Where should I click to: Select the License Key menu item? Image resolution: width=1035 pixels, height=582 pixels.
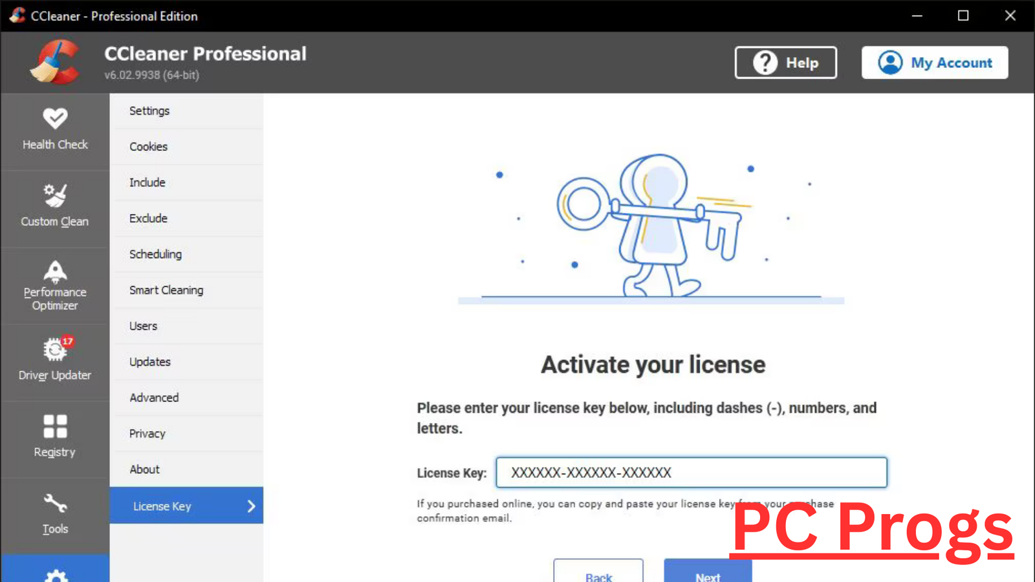tap(186, 506)
